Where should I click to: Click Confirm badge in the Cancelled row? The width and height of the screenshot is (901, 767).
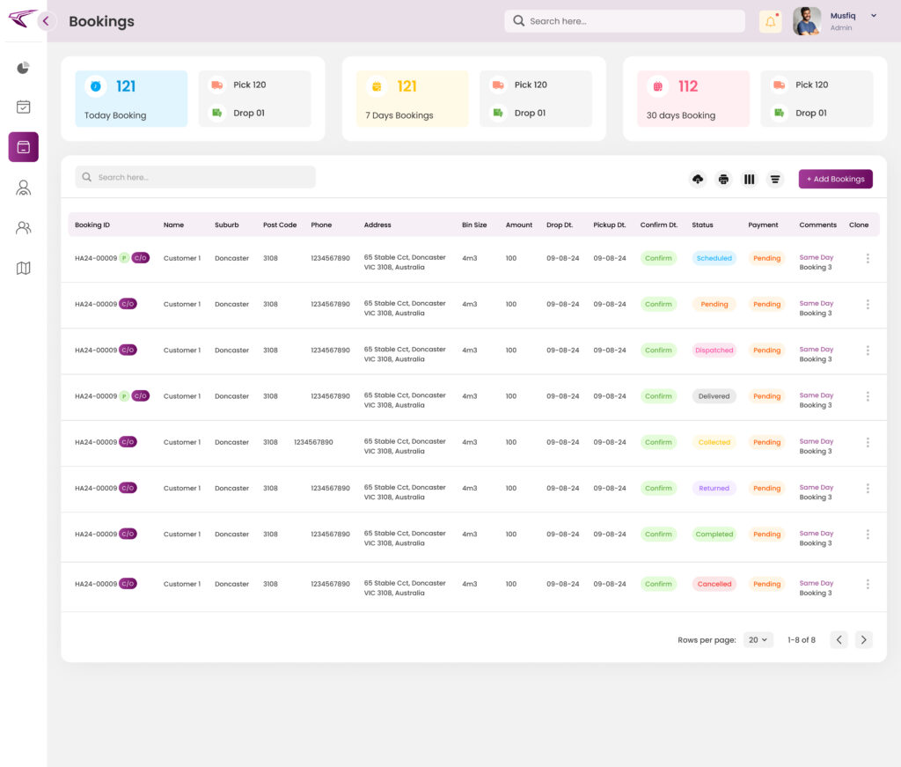pos(658,584)
